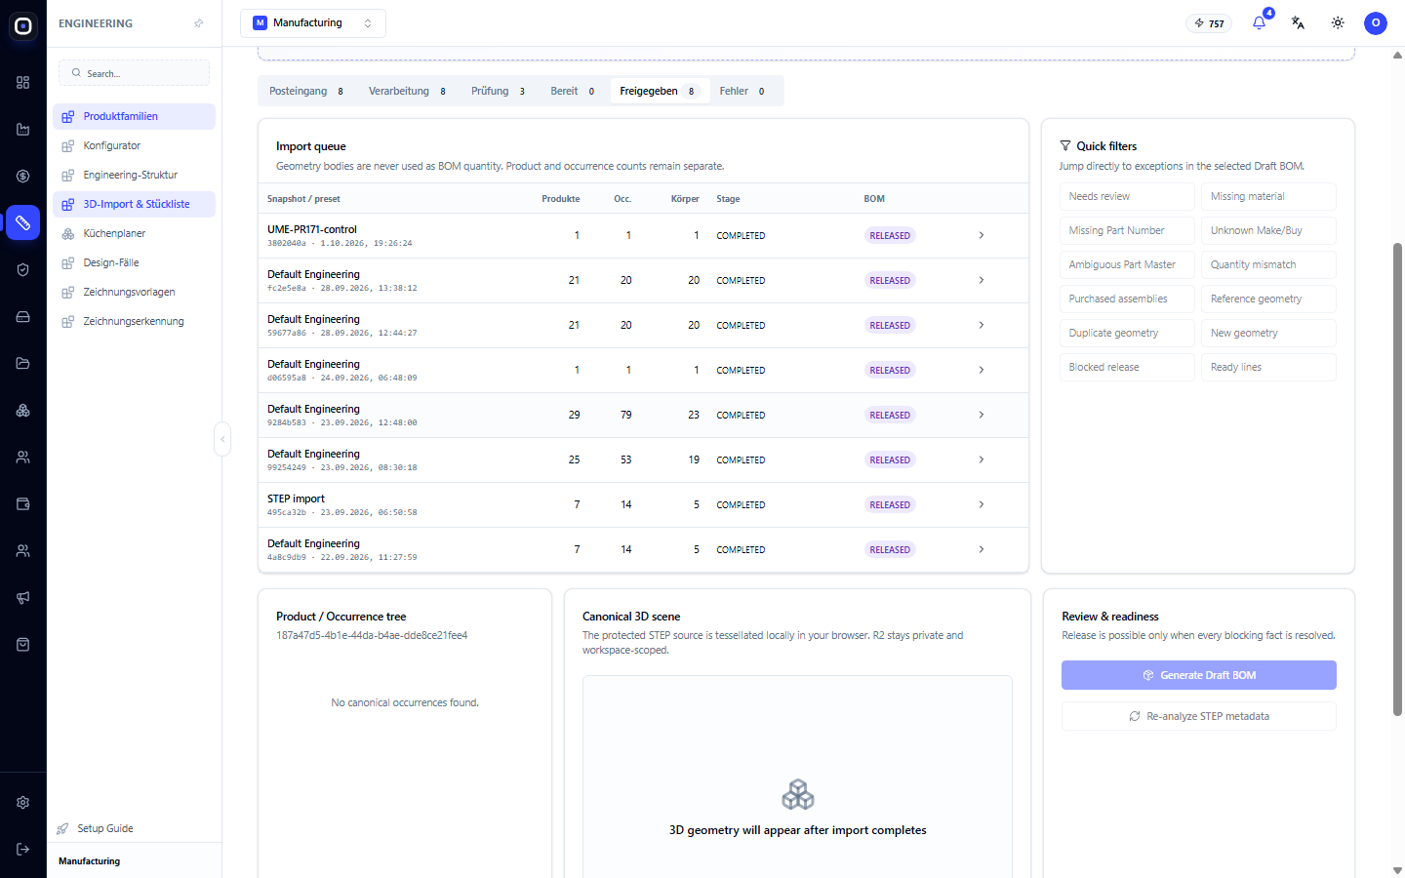
Task: Open user avatar O menu
Action: [1376, 22]
